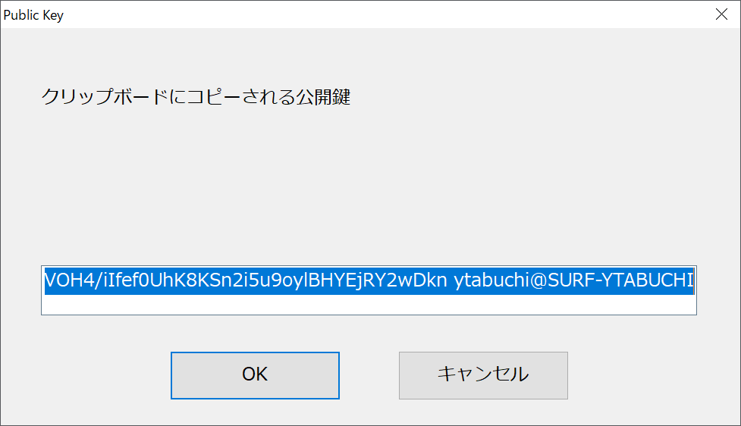Click the empty title bar area beside Public Key
Viewport: 741px width, 426px height.
[x=378, y=14]
